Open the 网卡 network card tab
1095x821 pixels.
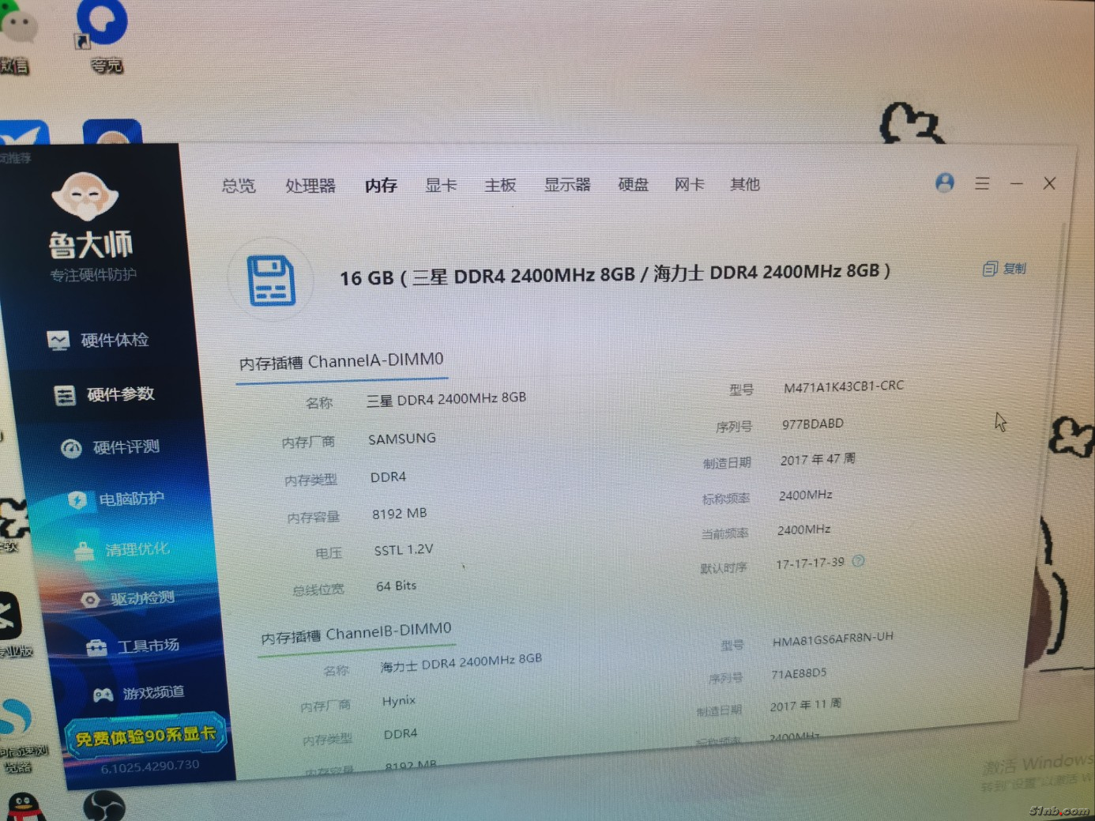click(689, 184)
